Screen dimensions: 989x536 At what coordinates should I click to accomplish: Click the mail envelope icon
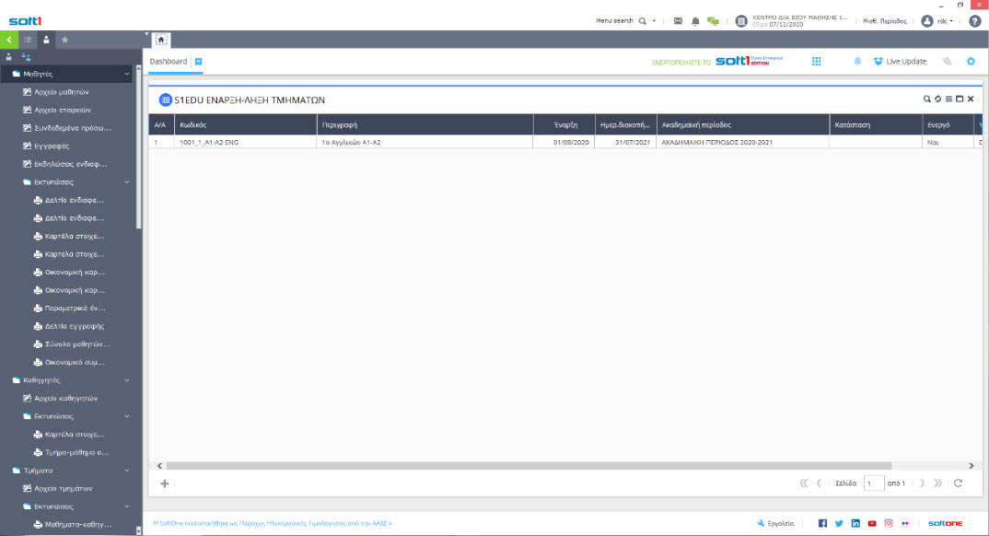point(678,21)
